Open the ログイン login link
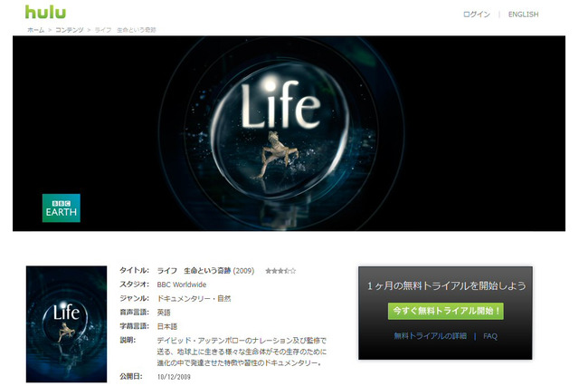This screenshot has height=386, width=579. point(477,14)
